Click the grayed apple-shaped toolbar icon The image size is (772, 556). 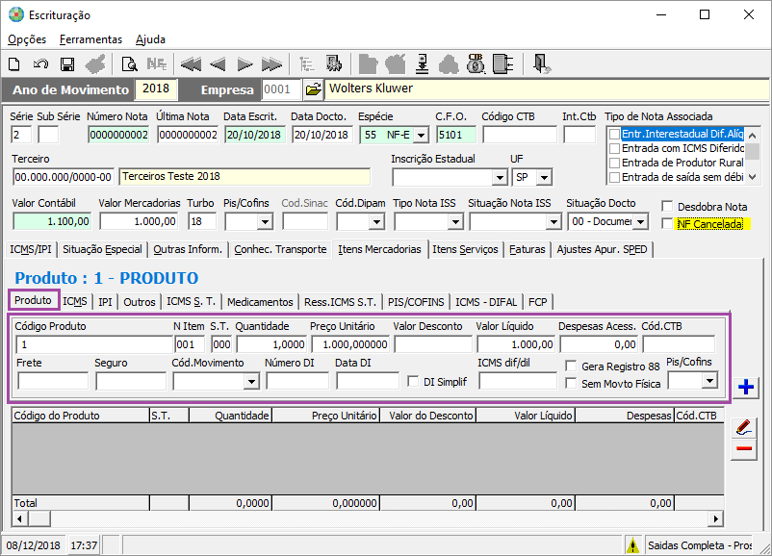tap(395, 63)
